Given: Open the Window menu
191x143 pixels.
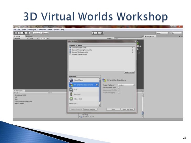Looking at the screenshot, I should tap(56, 30).
